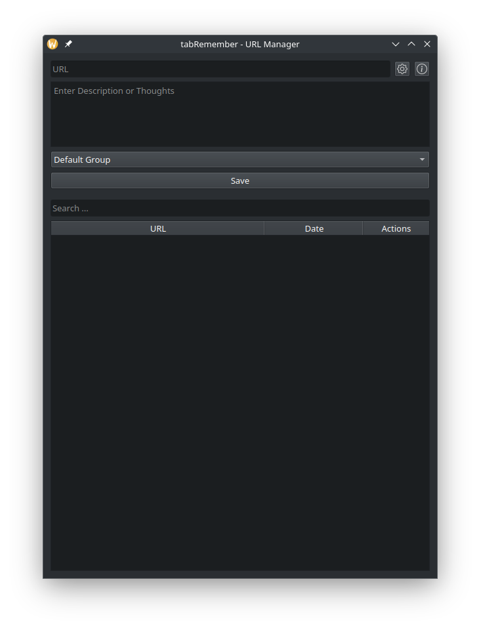Screen dimensions: 481x630
Task: Click the Enter Description or Thoughts box
Action: [240, 114]
